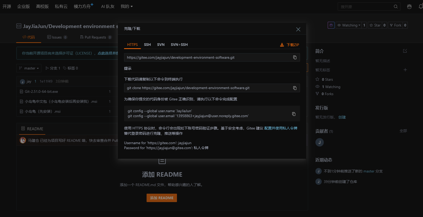Image resolution: width=423 pixels, height=217 pixels.
Task: Open file Git-2.51.0-64-bit.exe
Action: coord(41,91)
